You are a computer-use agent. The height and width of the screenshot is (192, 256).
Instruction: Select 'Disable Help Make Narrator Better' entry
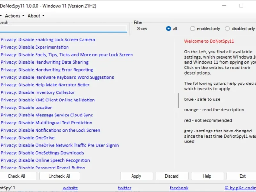45,85
